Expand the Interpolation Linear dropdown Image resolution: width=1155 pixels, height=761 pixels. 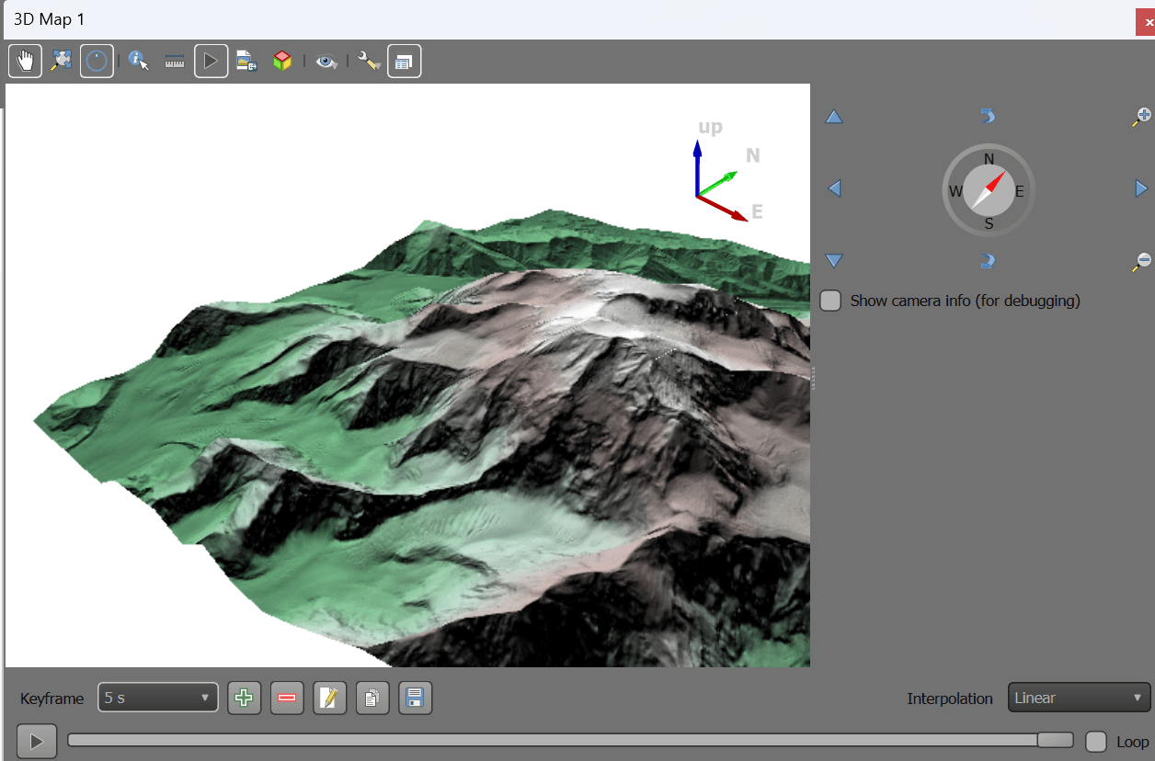[1079, 699]
